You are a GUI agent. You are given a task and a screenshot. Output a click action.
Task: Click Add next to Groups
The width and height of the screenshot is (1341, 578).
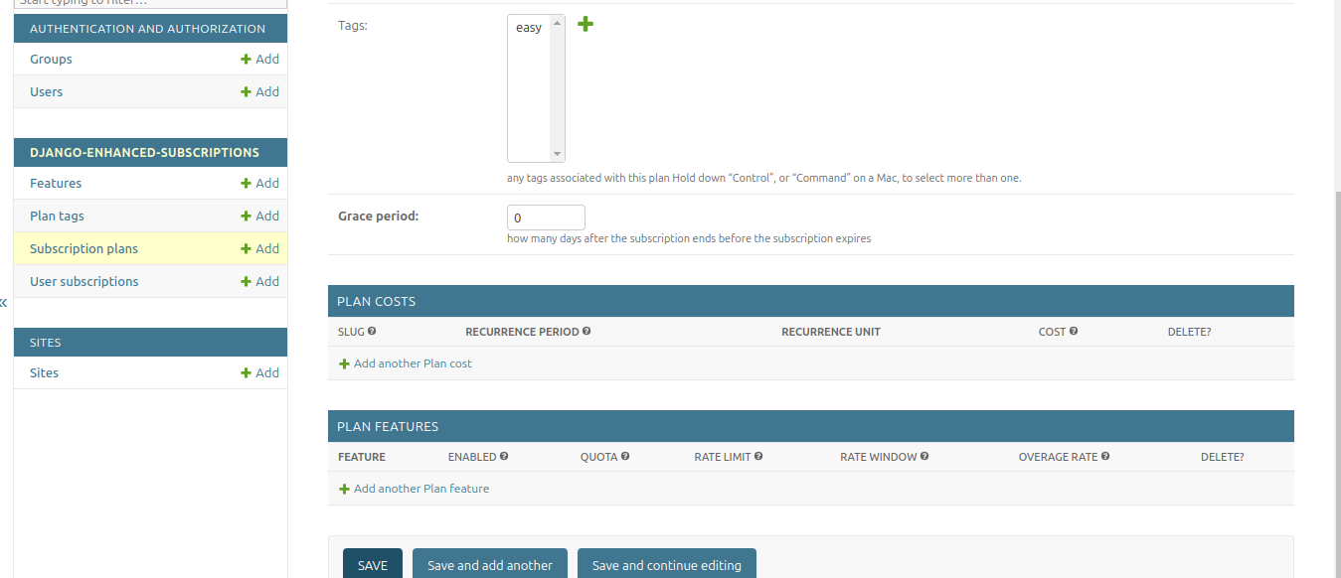[x=260, y=60]
